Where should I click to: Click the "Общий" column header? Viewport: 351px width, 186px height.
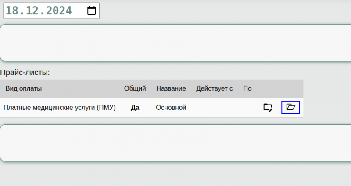pyautogui.click(x=135, y=88)
